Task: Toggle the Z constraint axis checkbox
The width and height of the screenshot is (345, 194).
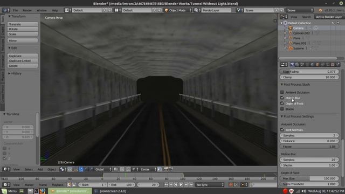Action: pos(5,158)
